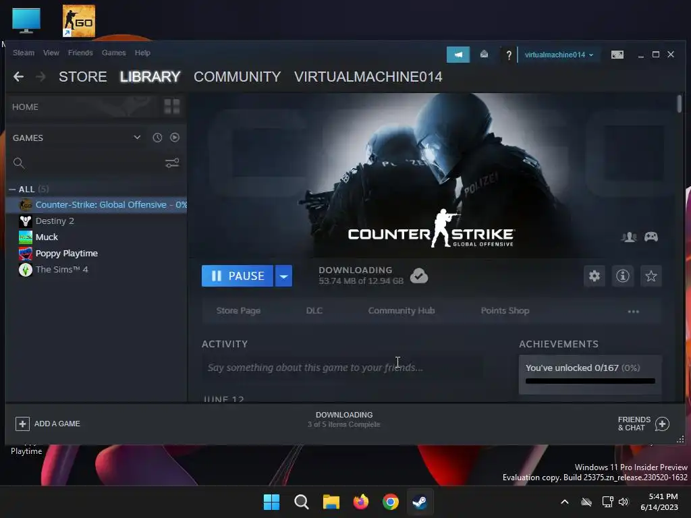Go to the COMMUNITY tab
Image resolution: width=691 pixels, height=518 pixels.
pos(237,77)
